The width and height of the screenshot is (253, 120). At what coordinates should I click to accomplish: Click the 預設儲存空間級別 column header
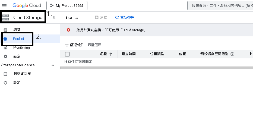click(214, 54)
